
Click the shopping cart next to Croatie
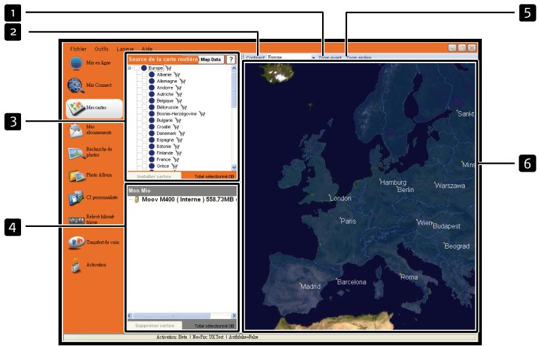[x=176, y=127]
